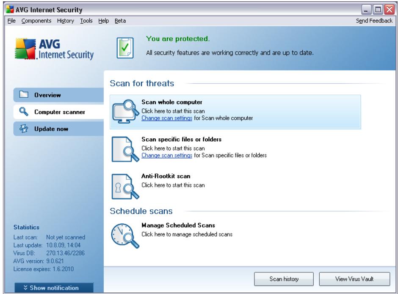Image resolution: width=398 pixels, height=294 pixels.
Task: Start the Scan whole computer scan
Action: point(235,112)
